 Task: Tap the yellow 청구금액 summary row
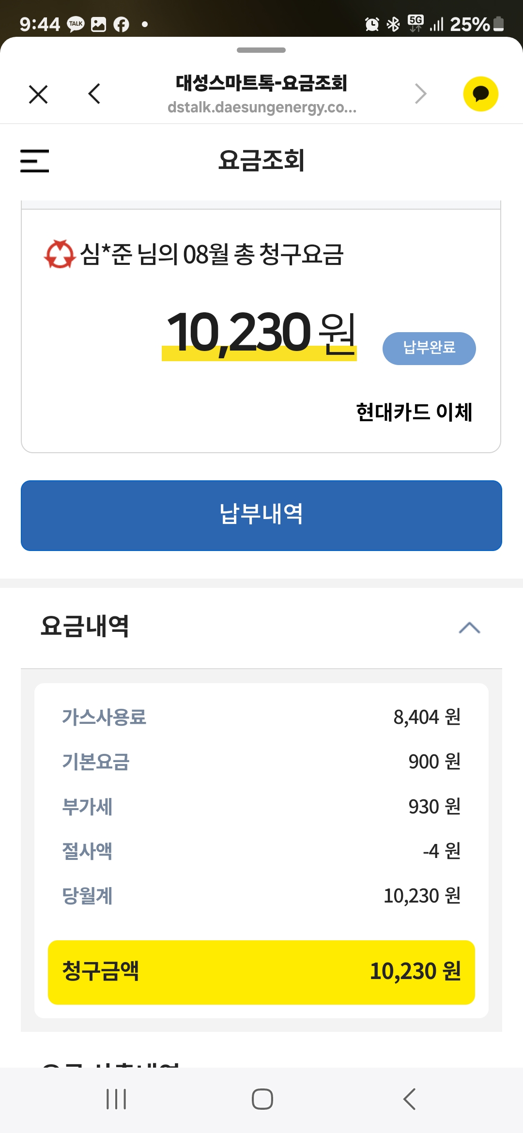[261, 972]
